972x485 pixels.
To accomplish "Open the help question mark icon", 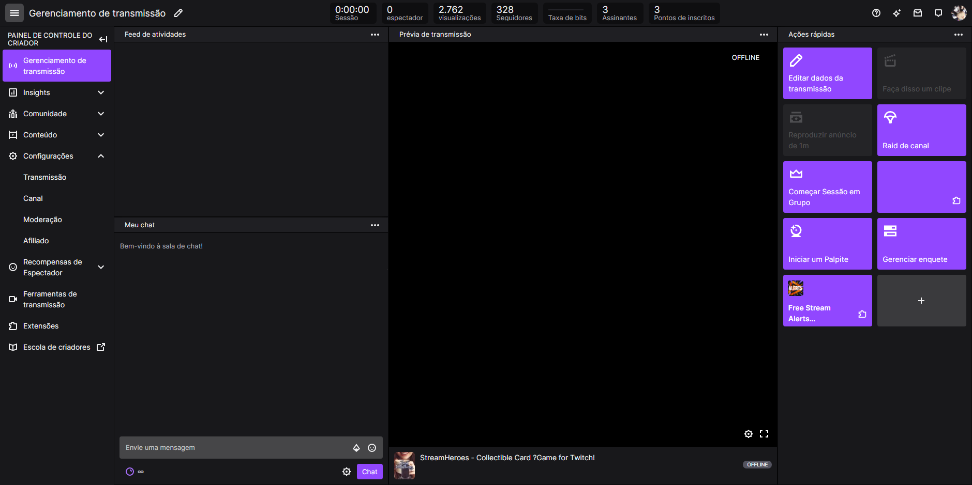I will [x=876, y=13].
